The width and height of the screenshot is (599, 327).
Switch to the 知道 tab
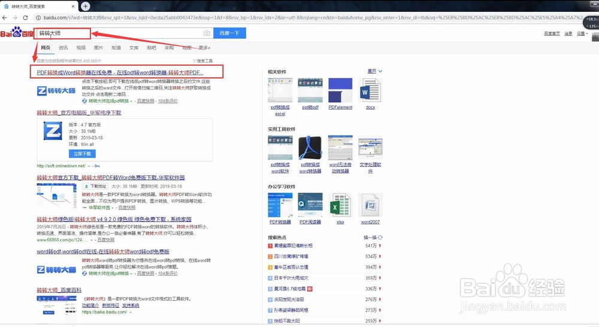[116, 48]
